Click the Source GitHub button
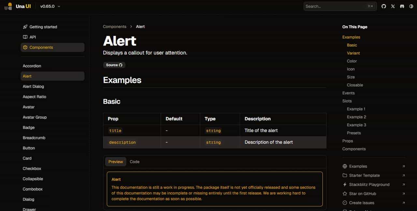417x211 pixels. click(x=114, y=65)
